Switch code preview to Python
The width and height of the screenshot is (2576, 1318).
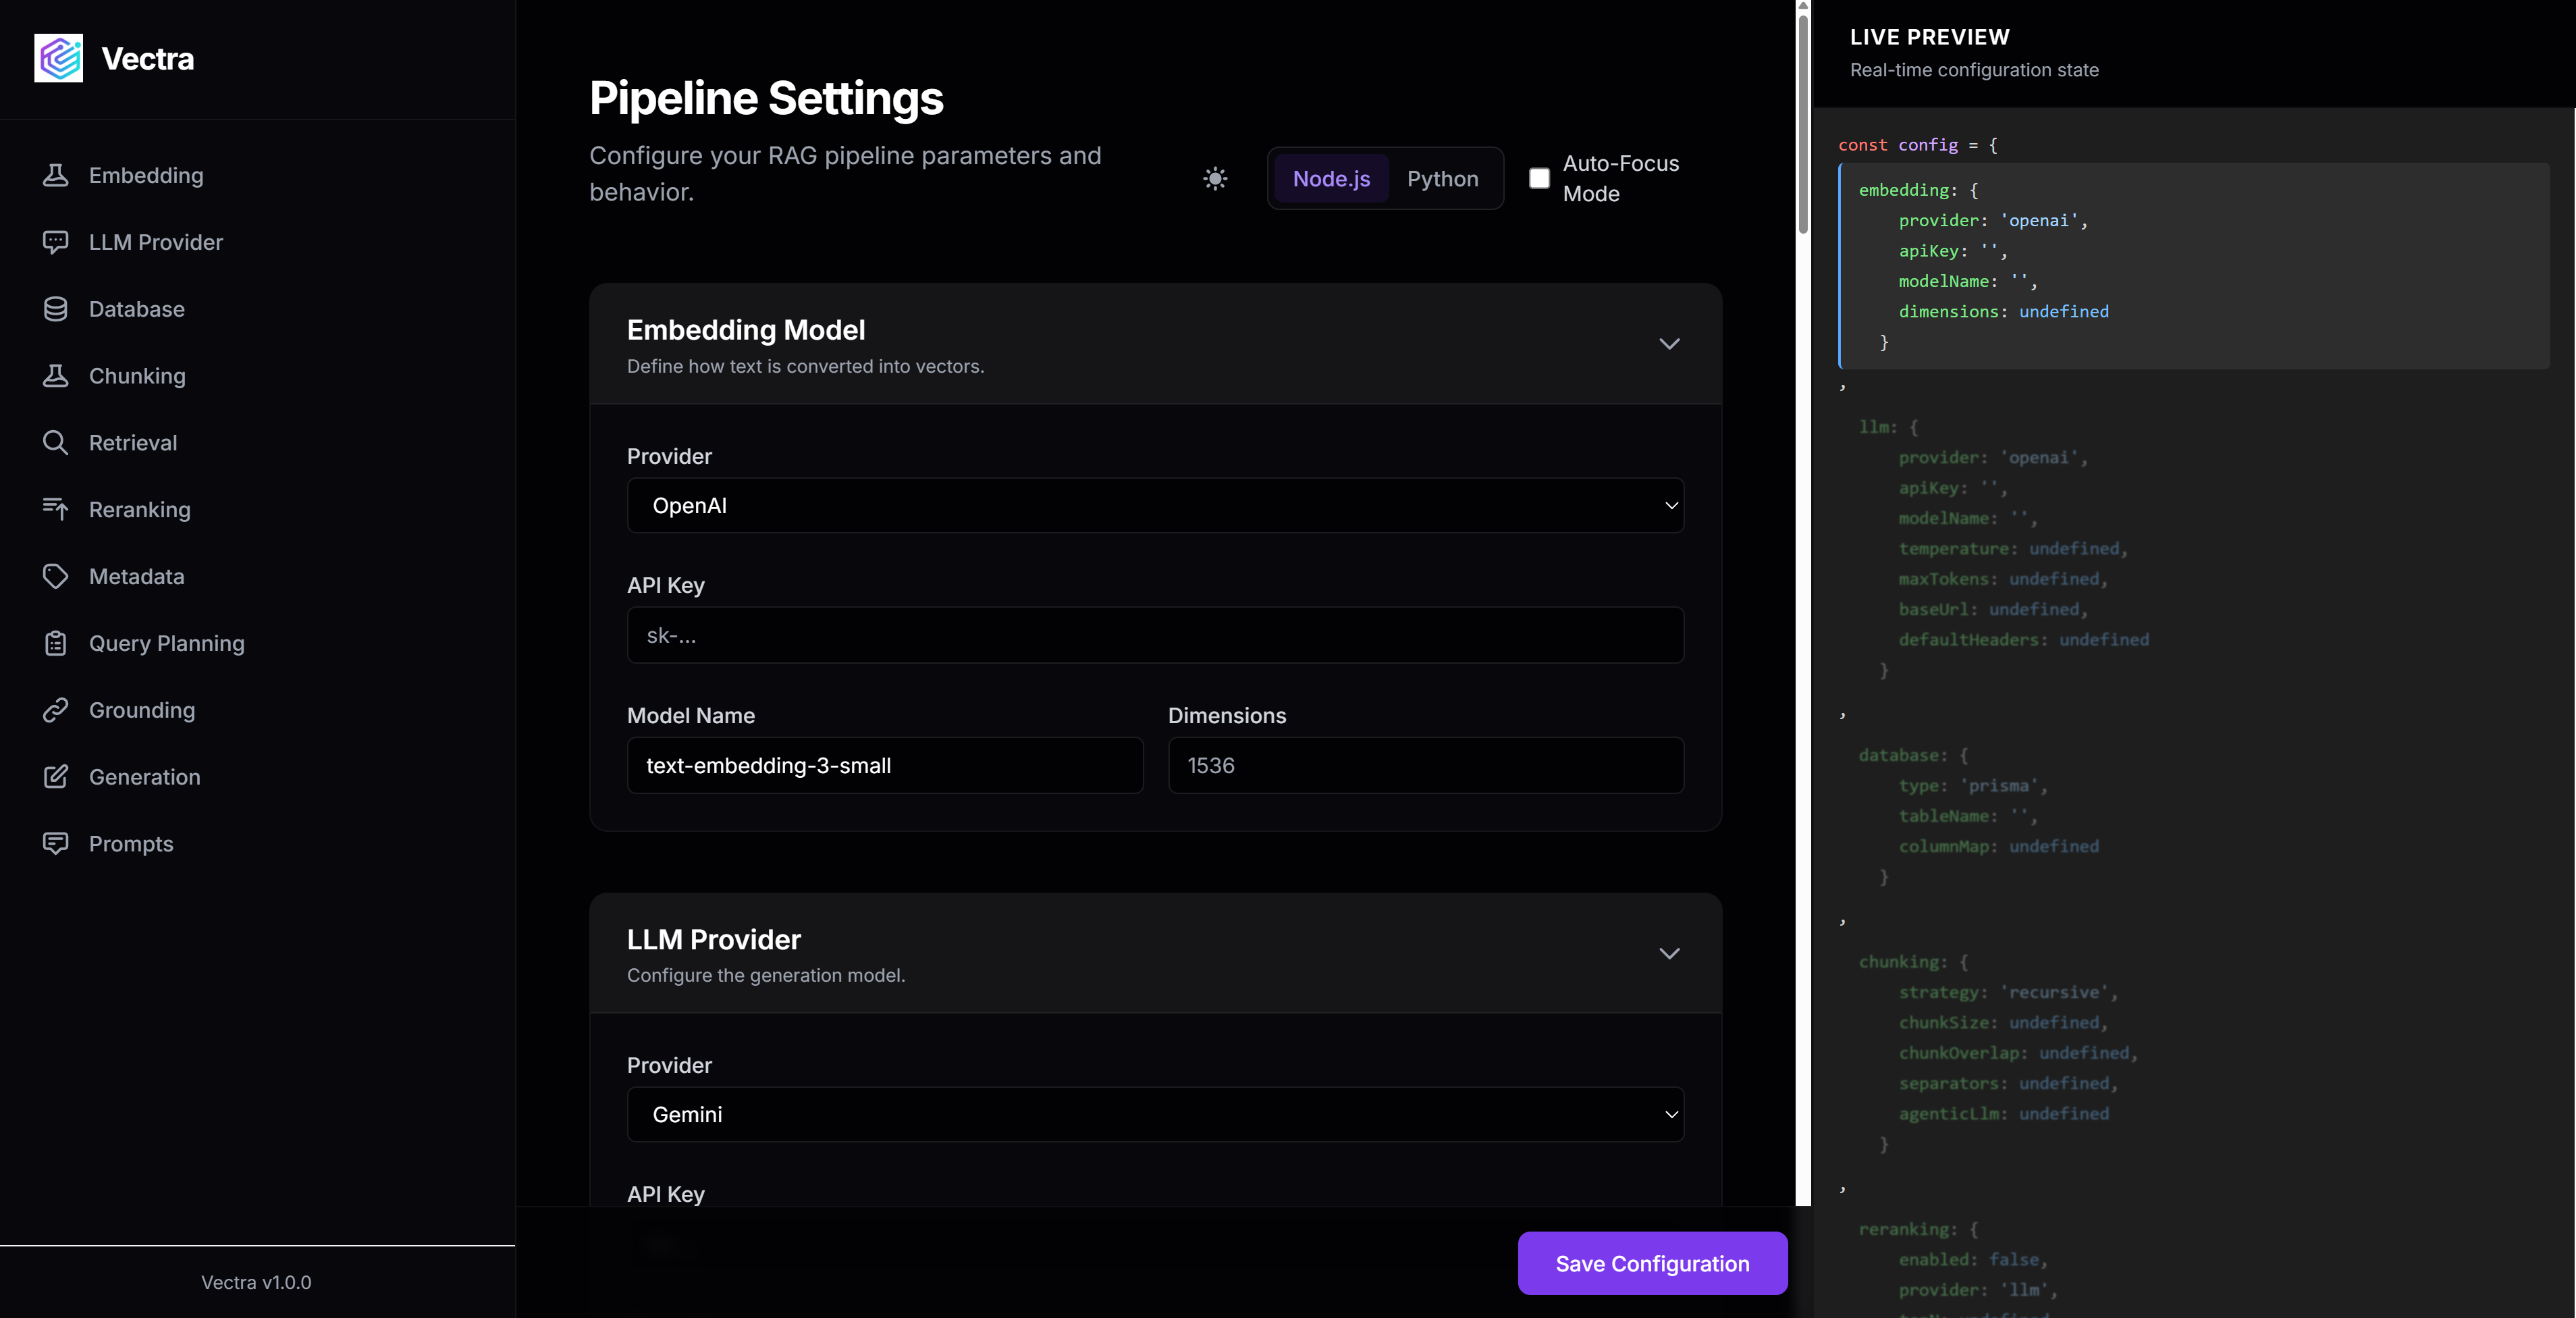1442,179
